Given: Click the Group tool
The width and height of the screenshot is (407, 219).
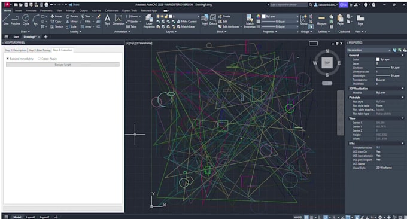Looking at the screenshot, I should 303,20.
